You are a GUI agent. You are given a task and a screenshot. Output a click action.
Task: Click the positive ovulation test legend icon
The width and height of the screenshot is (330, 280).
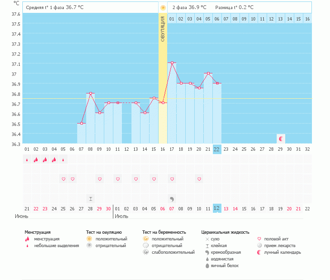89,239
